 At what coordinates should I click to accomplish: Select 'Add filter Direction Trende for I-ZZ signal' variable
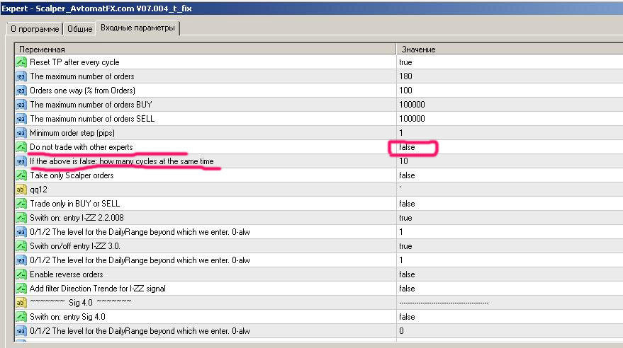(97, 289)
